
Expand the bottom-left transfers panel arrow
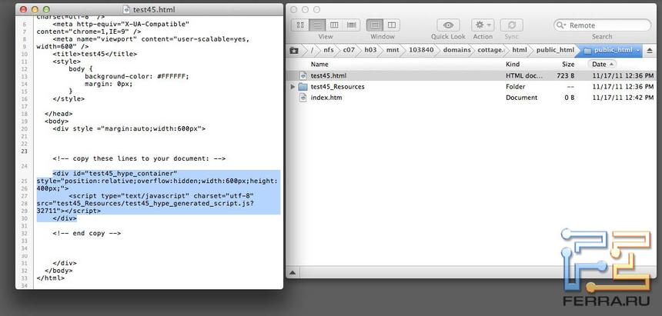pyautogui.click(x=292, y=273)
